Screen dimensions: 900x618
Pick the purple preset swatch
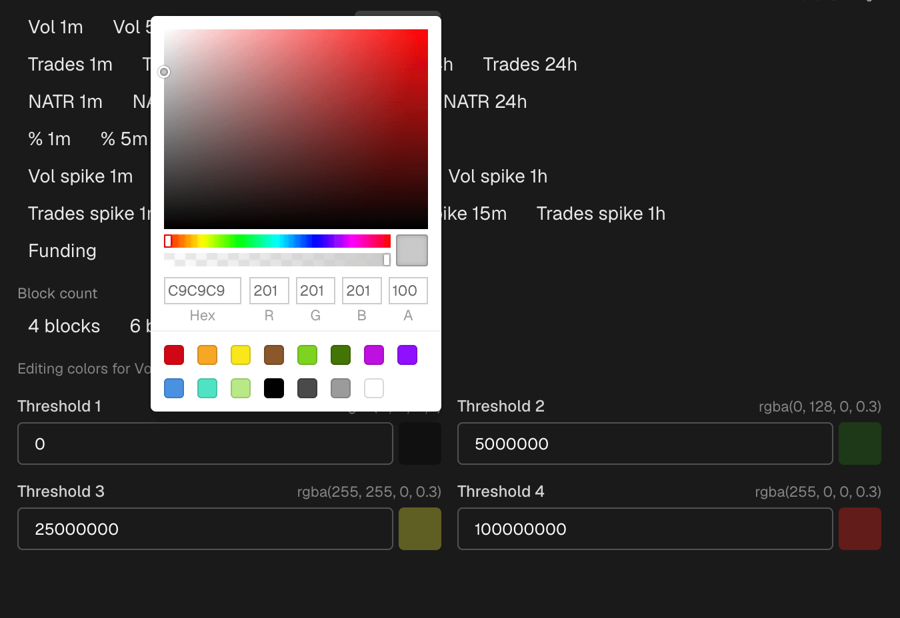coord(407,355)
